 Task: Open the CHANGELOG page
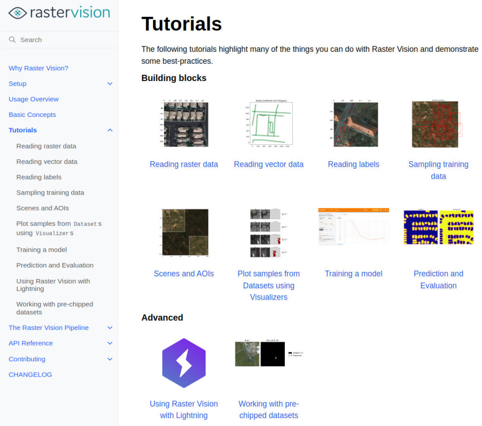coord(30,374)
